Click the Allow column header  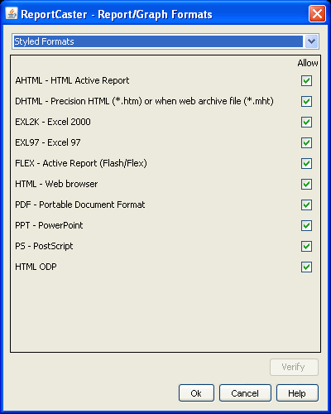pos(308,63)
